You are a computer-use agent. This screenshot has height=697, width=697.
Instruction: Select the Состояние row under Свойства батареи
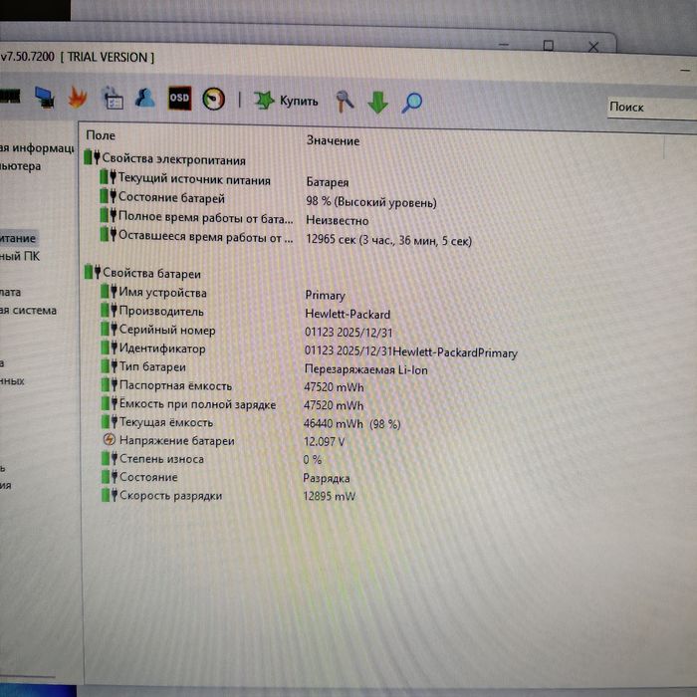[x=148, y=477]
